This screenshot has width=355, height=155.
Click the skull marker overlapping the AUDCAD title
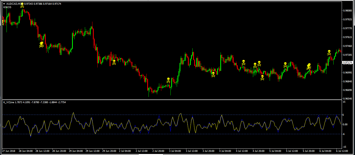22,5
